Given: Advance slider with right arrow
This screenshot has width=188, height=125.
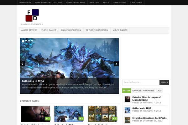Looking at the screenshot, I should pos(116,64).
